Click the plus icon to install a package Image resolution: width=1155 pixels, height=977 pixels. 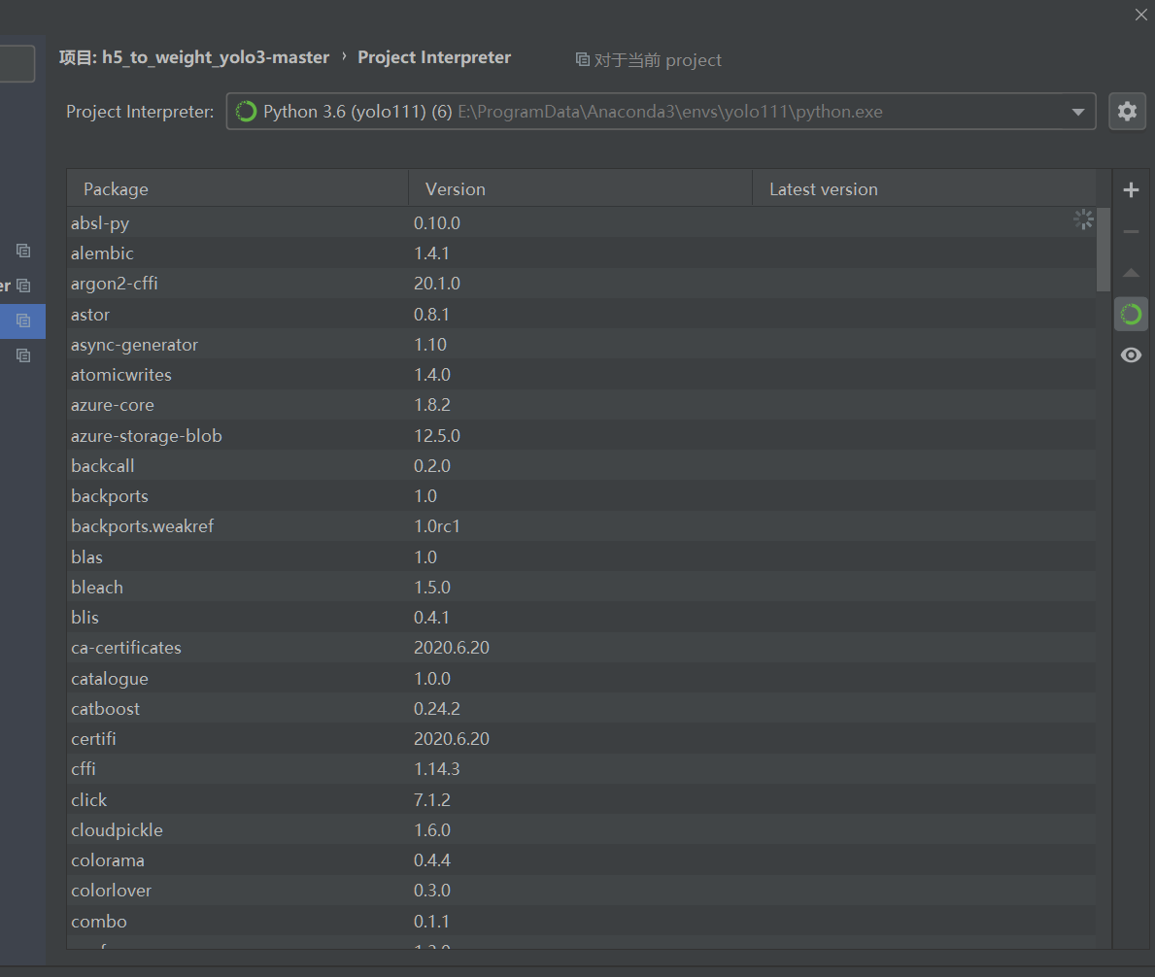1131,190
